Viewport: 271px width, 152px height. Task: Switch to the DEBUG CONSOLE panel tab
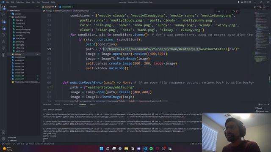click(69, 104)
